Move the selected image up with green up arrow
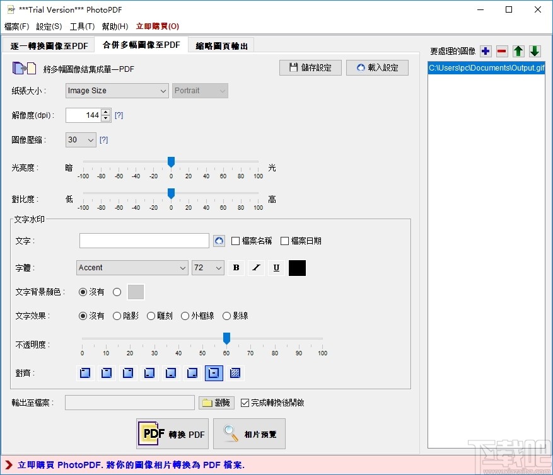 (x=518, y=51)
